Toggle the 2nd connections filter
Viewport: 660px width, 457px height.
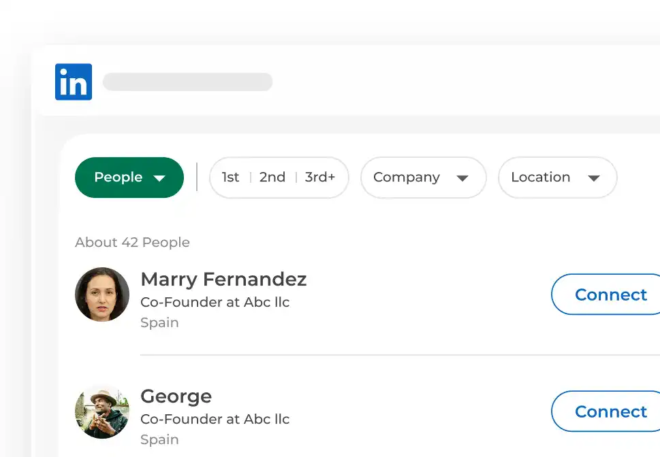coord(272,177)
